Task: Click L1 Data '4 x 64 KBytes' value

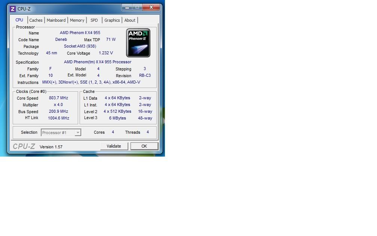Action: [x=117, y=98]
